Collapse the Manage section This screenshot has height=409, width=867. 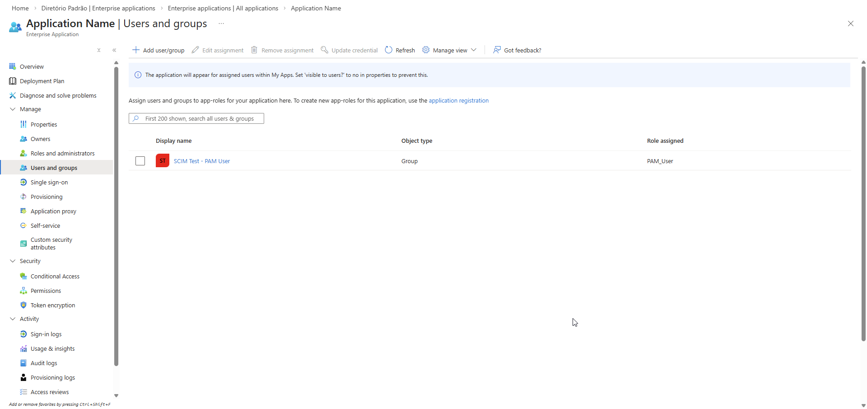13,109
